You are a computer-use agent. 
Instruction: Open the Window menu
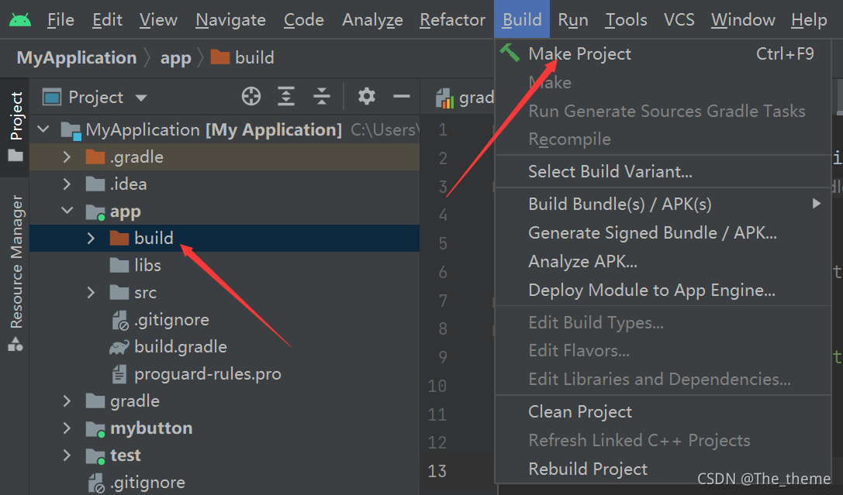click(743, 20)
